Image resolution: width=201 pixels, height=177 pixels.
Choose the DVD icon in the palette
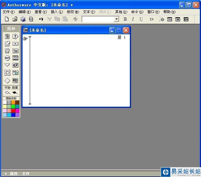click(x=15, y=73)
